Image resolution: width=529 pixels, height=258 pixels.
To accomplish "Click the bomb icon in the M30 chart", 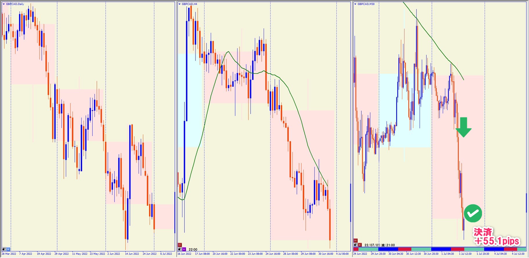I will (356, 245).
